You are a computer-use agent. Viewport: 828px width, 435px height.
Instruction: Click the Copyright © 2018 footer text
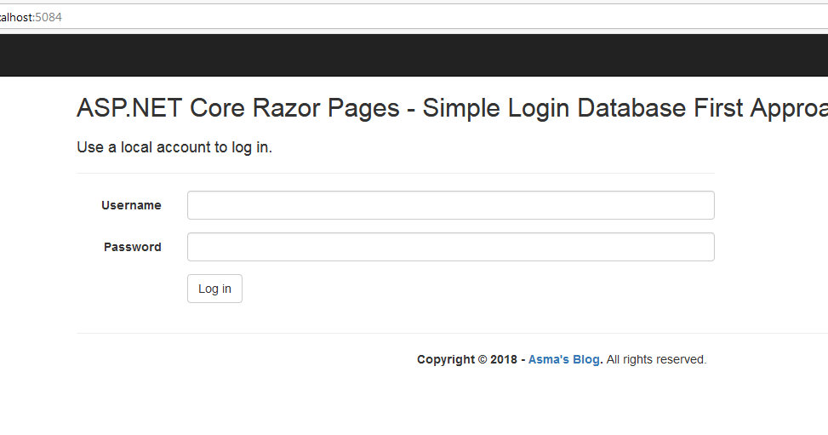coord(467,359)
